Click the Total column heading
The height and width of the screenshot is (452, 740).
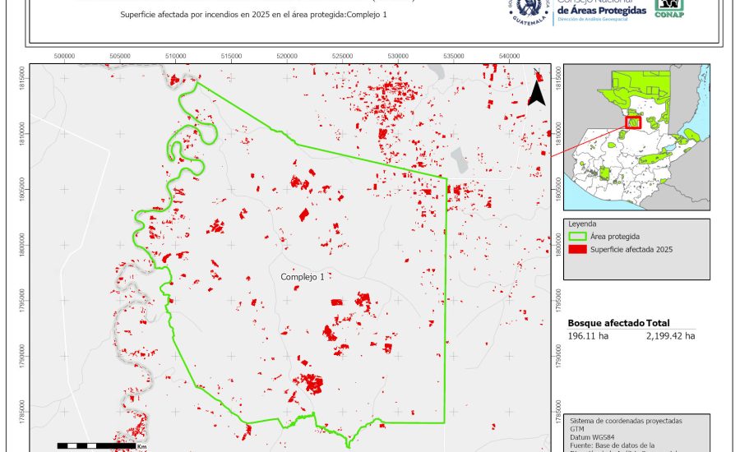(660, 322)
